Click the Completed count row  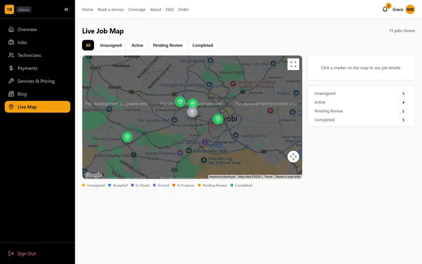pyautogui.click(x=361, y=120)
